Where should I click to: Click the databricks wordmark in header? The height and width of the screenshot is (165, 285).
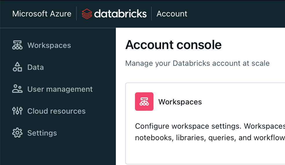120,14
